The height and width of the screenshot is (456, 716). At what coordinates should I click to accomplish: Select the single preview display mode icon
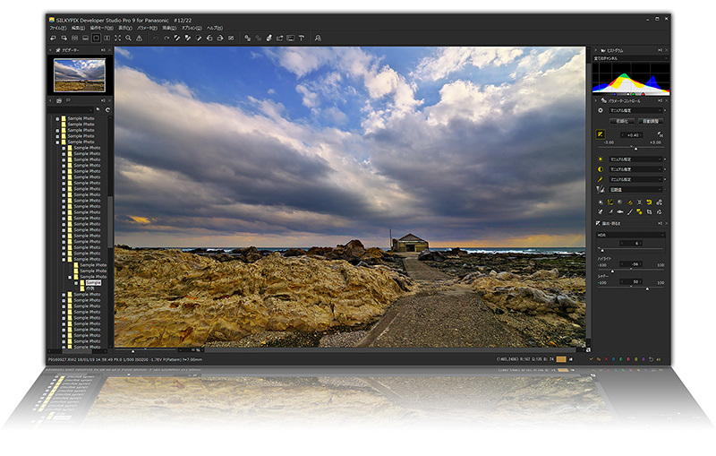[x=96, y=39]
